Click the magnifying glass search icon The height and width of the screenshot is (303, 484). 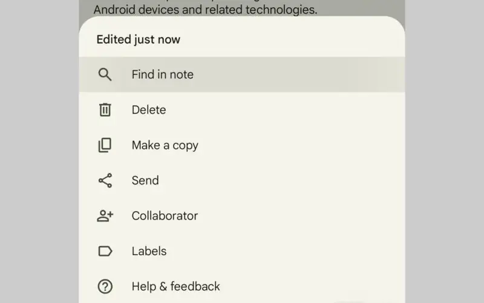105,74
